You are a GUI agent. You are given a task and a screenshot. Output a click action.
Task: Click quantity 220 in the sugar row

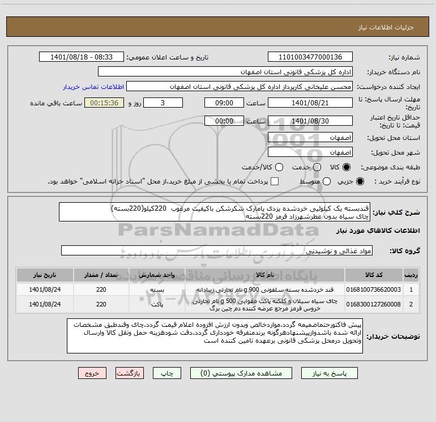101,289
